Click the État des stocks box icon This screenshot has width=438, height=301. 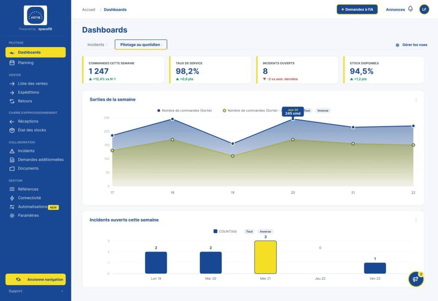tap(12, 130)
